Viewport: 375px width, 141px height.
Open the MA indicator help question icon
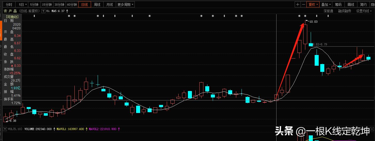point(43,11)
